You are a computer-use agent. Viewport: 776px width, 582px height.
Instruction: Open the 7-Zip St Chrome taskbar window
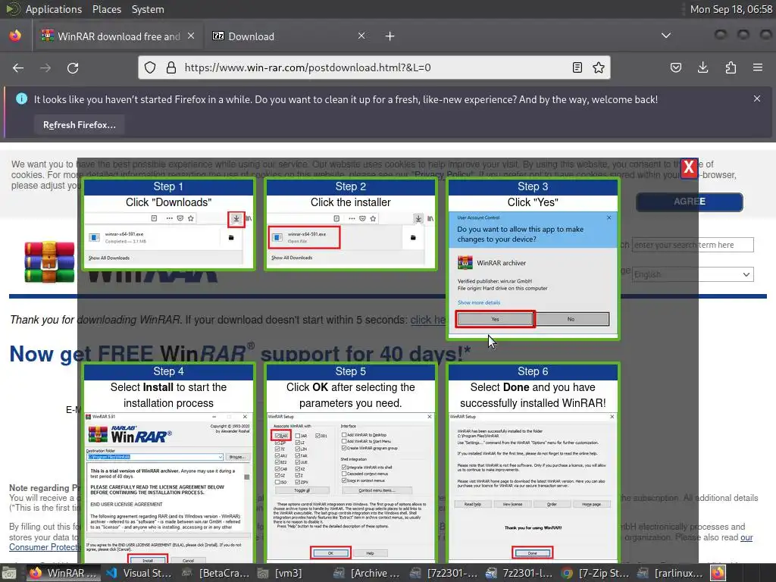point(595,573)
